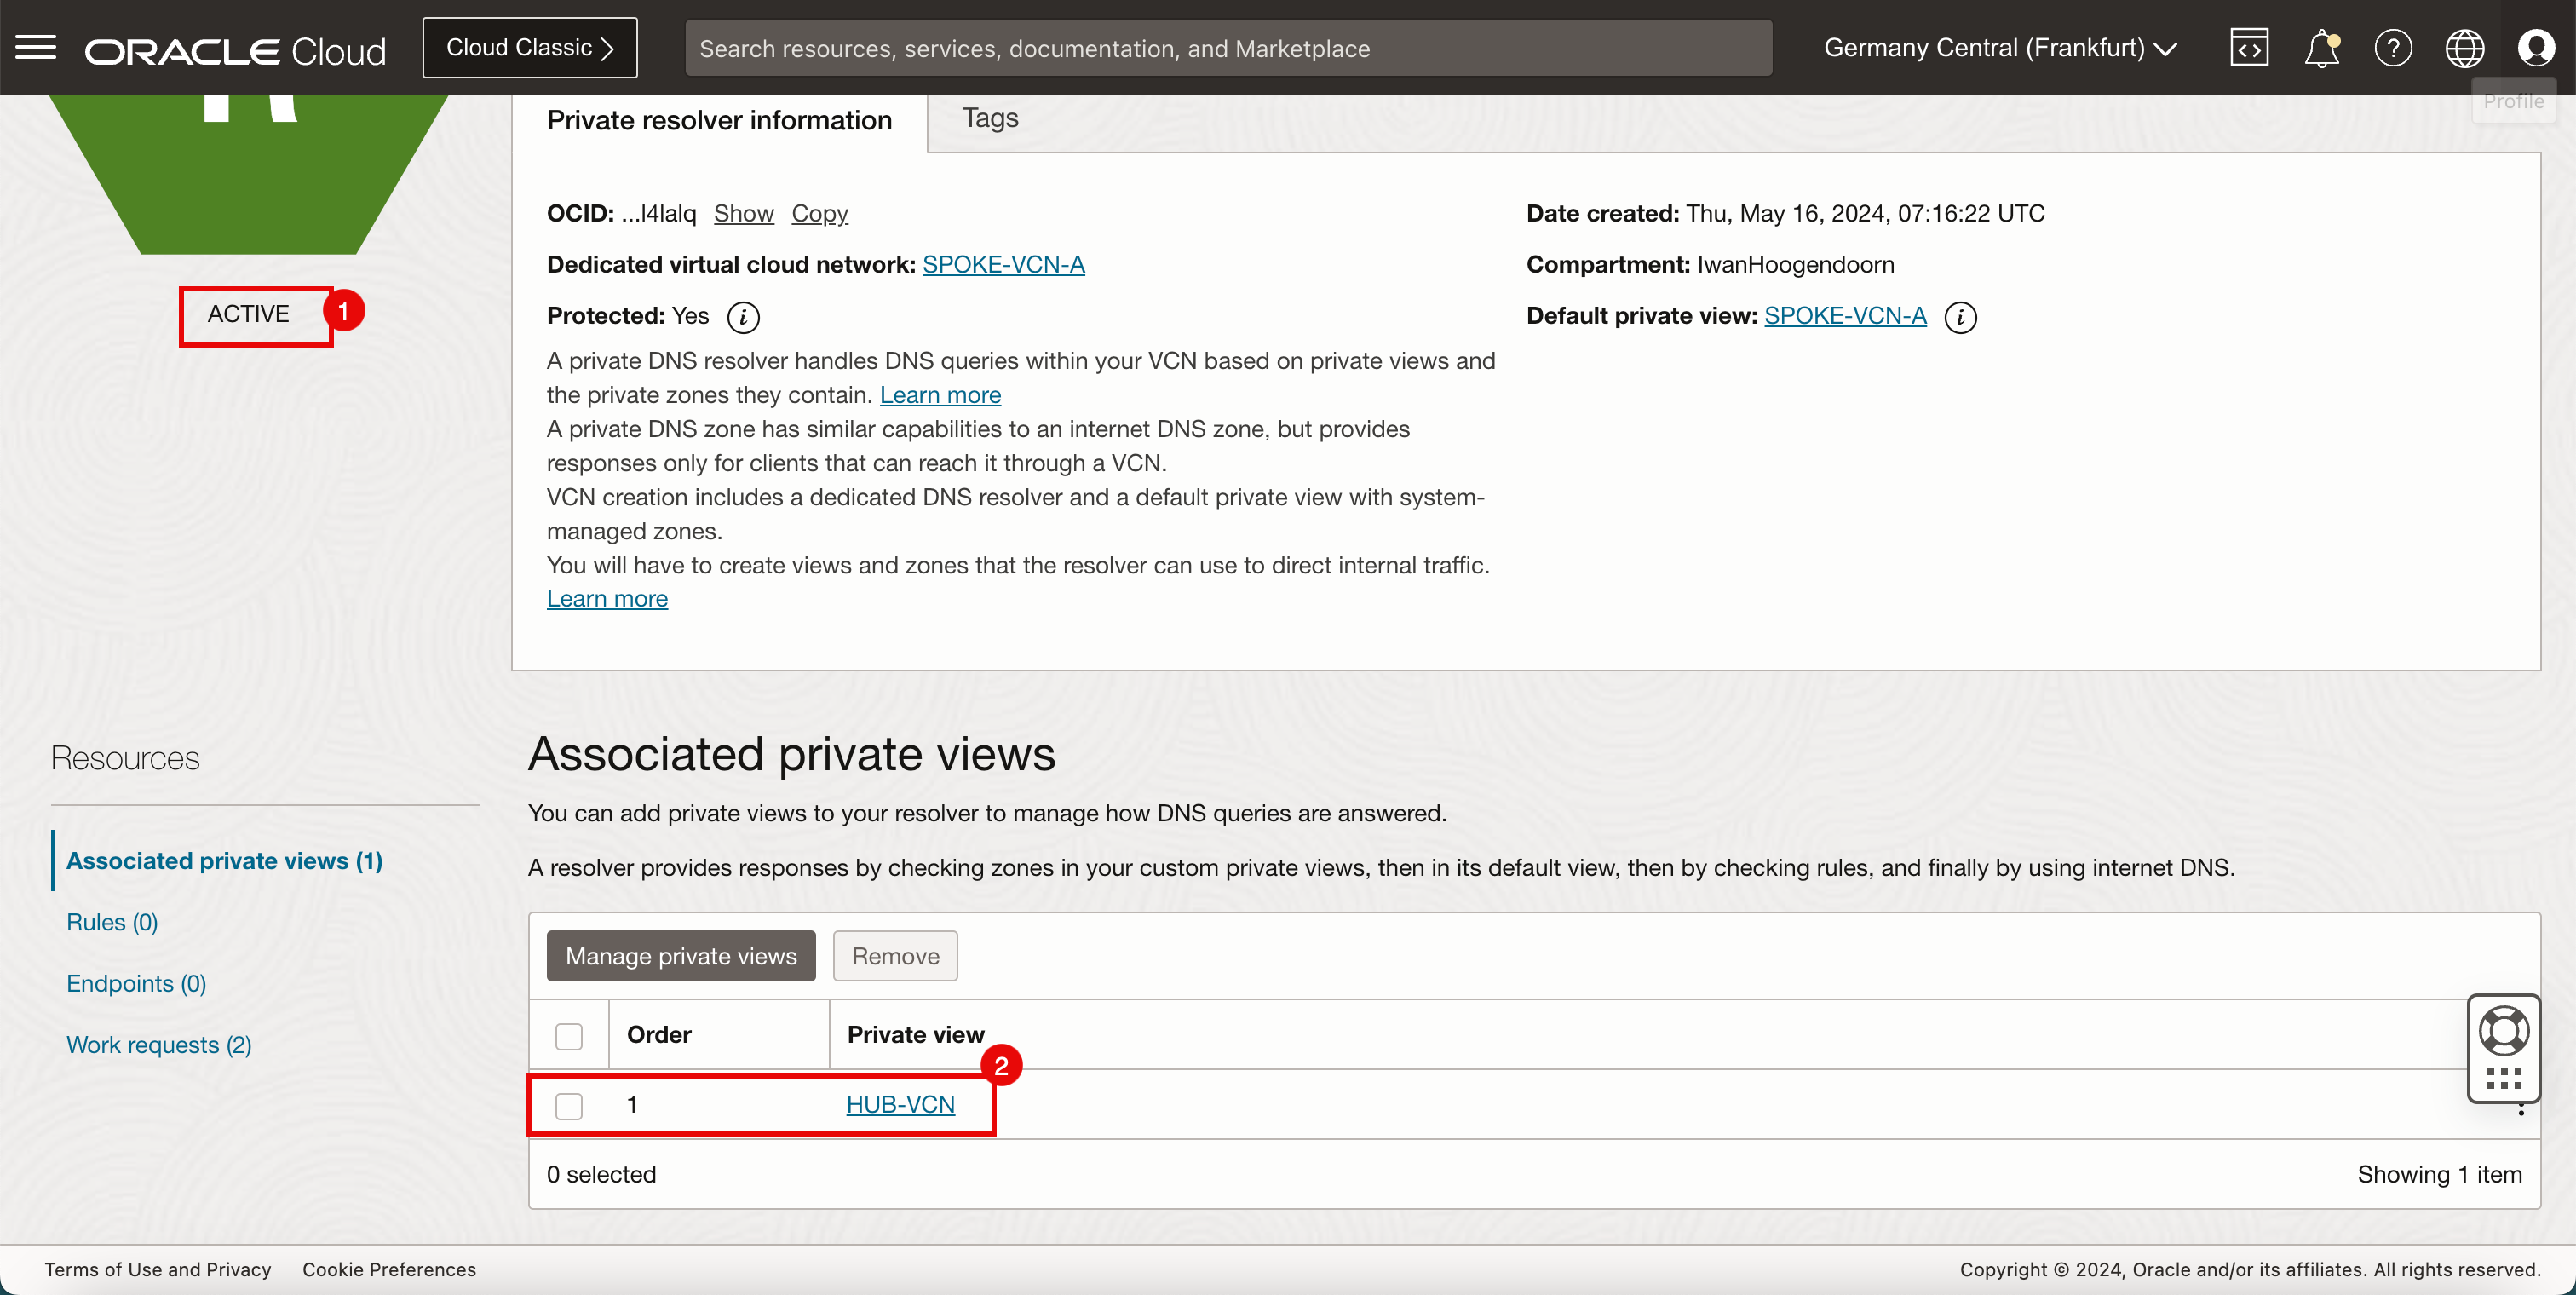Open the notifications bell
The height and width of the screenshot is (1295, 2576).
pyautogui.click(x=2321, y=47)
